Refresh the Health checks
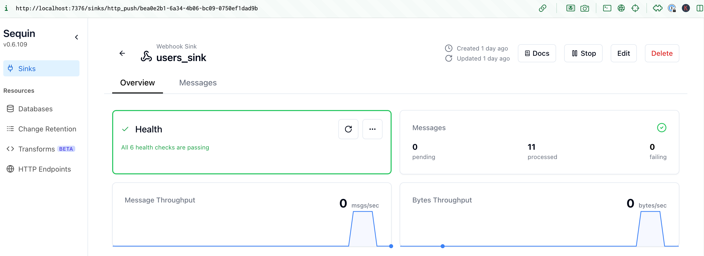This screenshot has width=704, height=256. coord(348,129)
